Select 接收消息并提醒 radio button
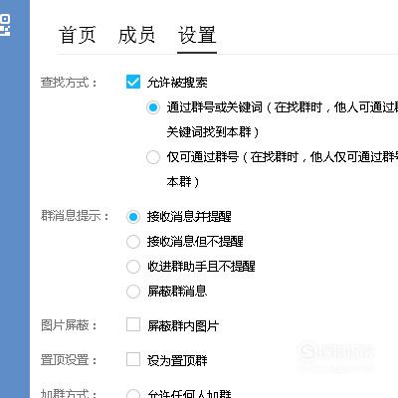This screenshot has width=398, height=398. (x=133, y=217)
